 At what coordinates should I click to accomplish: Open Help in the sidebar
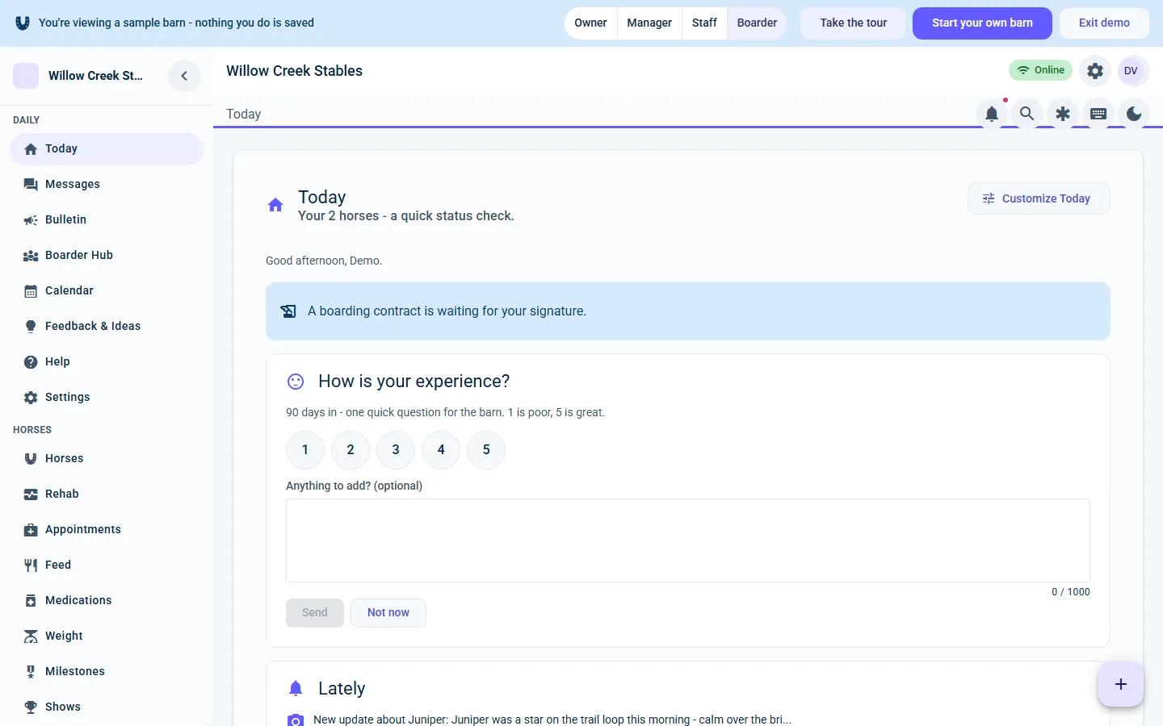pyautogui.click(x=107, y=361)
